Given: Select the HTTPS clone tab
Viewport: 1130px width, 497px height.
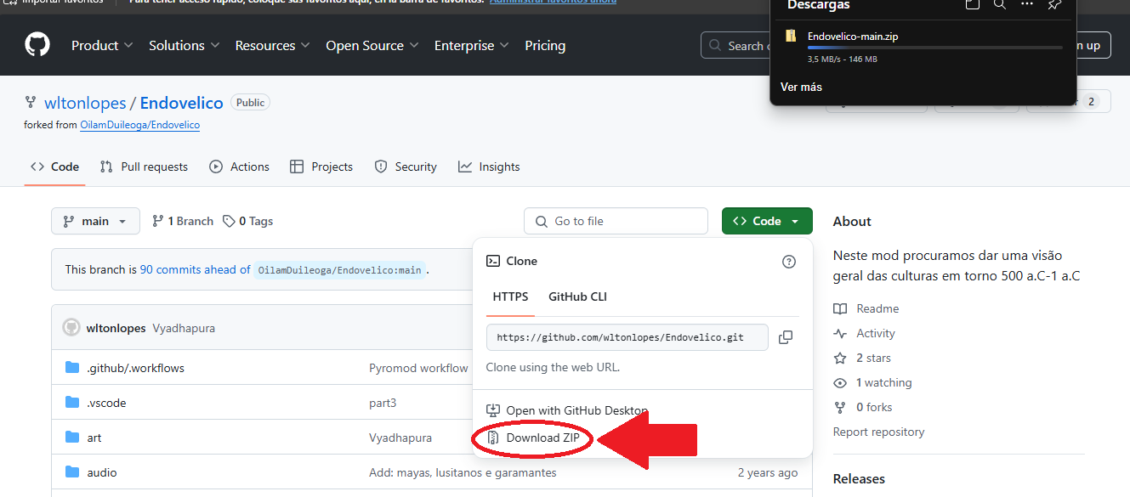Looking at the screenshot, I should tap(510, 297).
